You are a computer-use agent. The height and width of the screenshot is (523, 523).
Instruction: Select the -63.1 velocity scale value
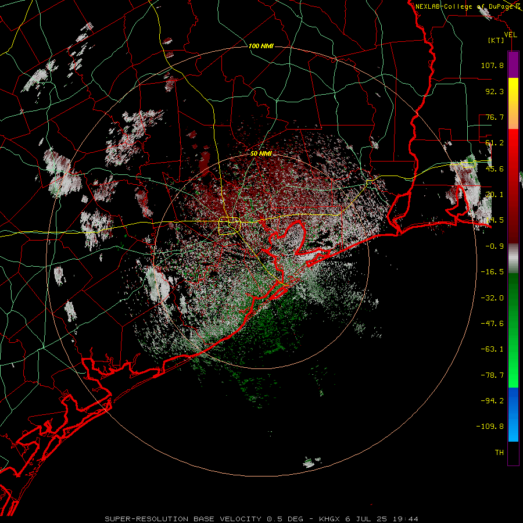pyautogui.click(x=492, y=349)
